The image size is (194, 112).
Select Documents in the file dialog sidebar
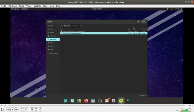[x=53, y=36]
